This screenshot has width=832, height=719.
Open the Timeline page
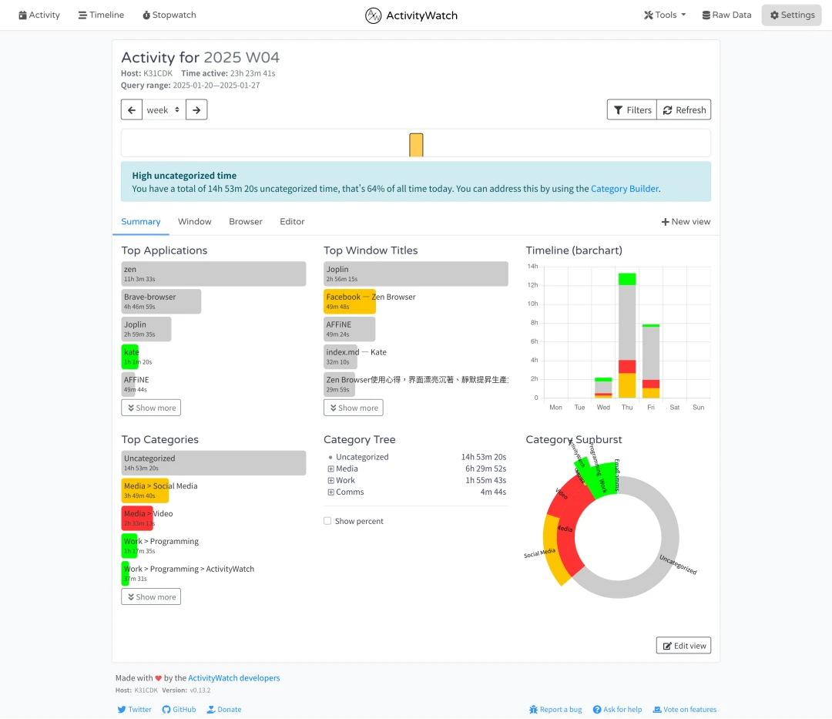[x=101, y=15]
